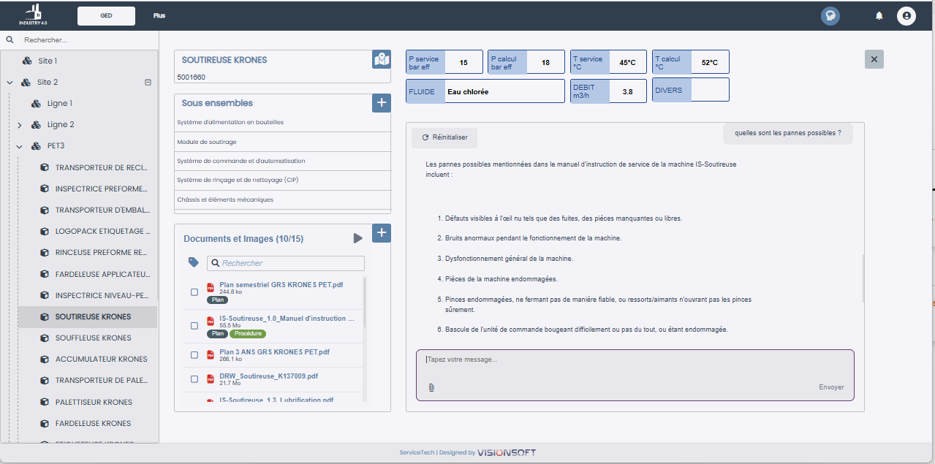Image resolution: width=935 pixels, height=464 pixels.
Task: Click the Industry 4.0 logo
Action: pos(32,15)
